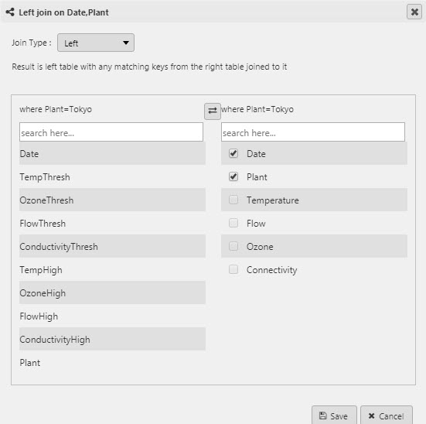Enable the Temperature checkbox
Screen dimensions: 426x424
point(233,200)
